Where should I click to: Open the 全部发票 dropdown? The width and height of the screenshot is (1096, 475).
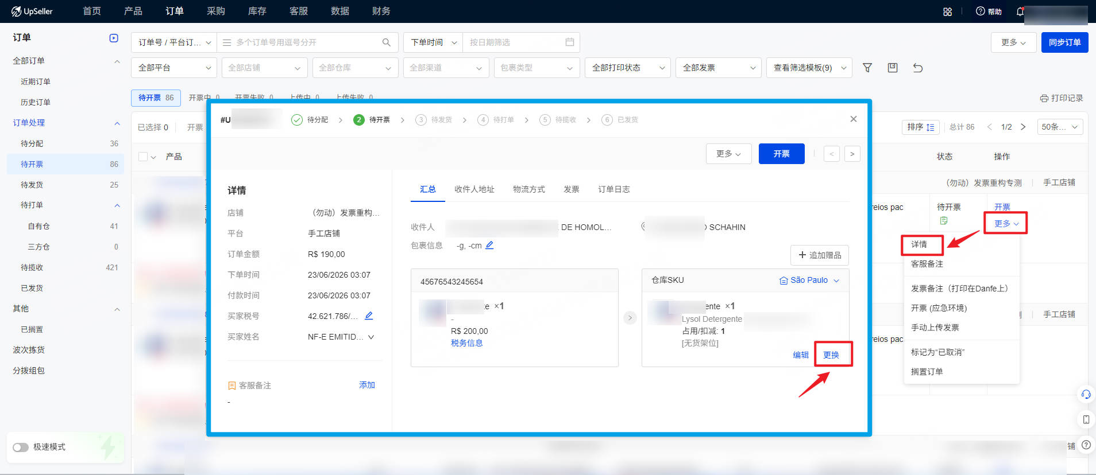pos(719,68)
